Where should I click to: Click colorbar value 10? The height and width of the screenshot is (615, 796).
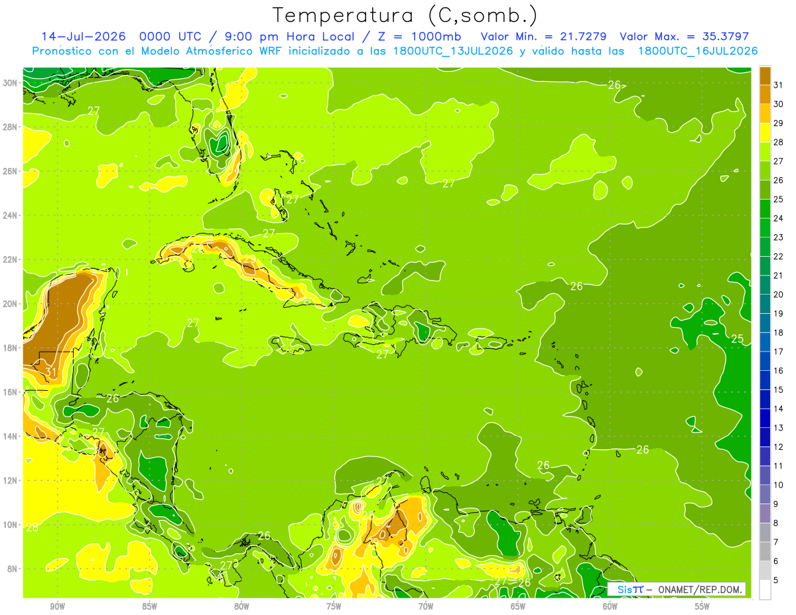coord(778,484)
